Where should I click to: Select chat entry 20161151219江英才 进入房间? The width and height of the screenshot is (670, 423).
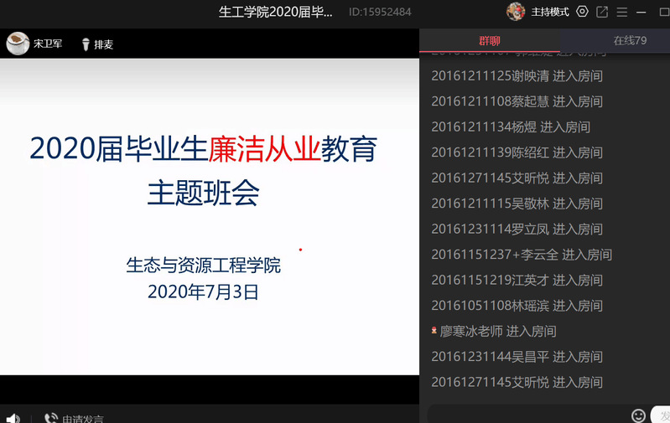click(x=517, y=280)
